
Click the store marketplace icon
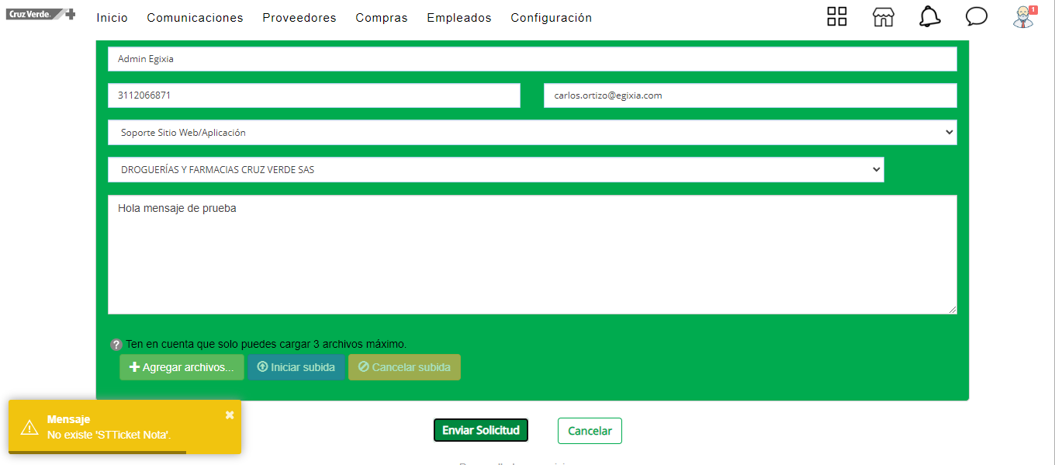884,17
